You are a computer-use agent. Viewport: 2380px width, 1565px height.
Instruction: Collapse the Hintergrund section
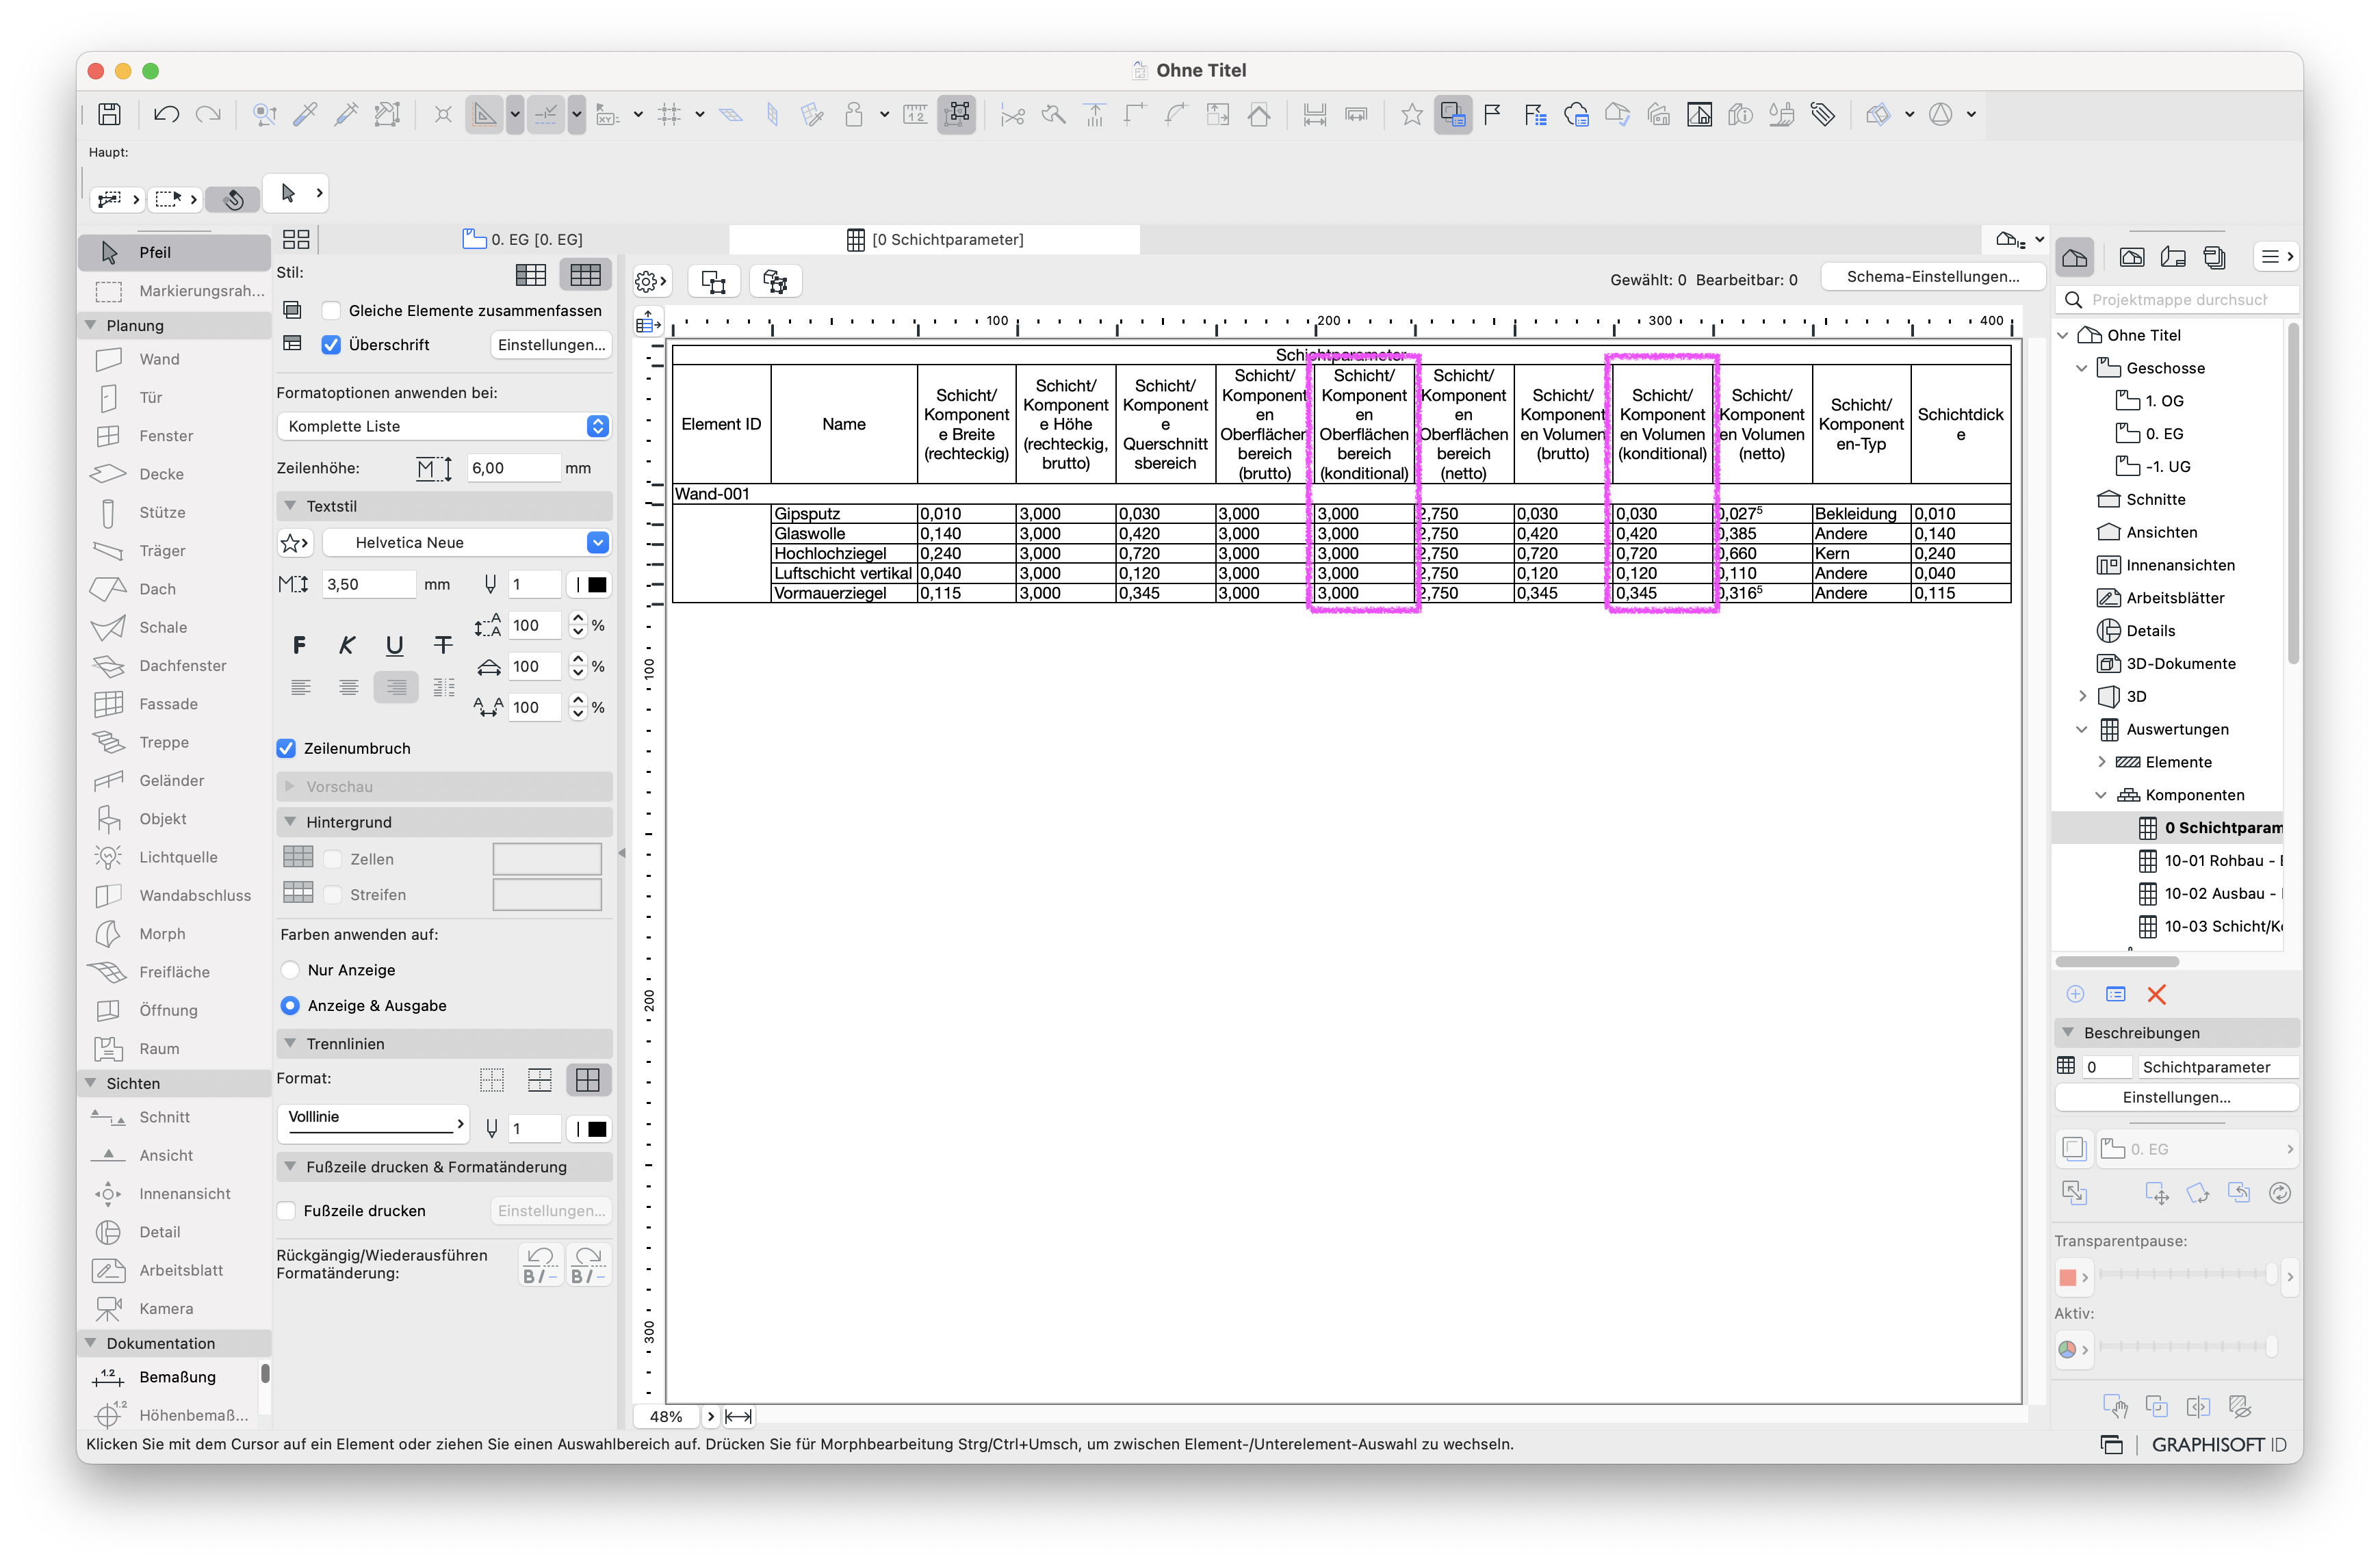click(290, 821)
